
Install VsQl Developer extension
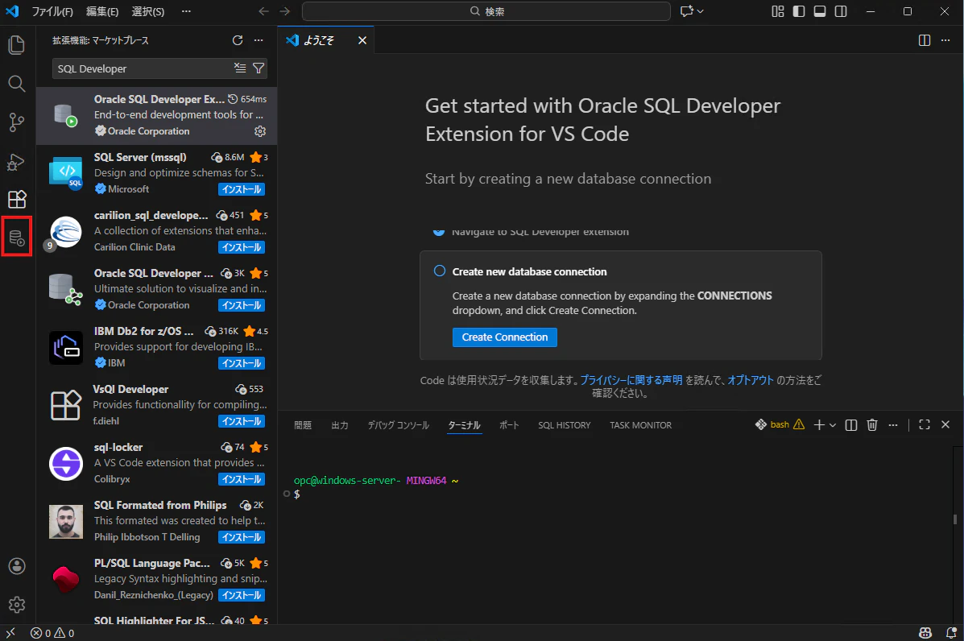pos(242,421)
